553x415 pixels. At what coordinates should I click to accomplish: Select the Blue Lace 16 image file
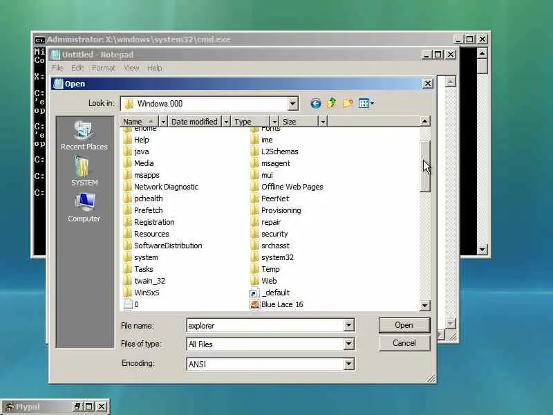point(276,304)
